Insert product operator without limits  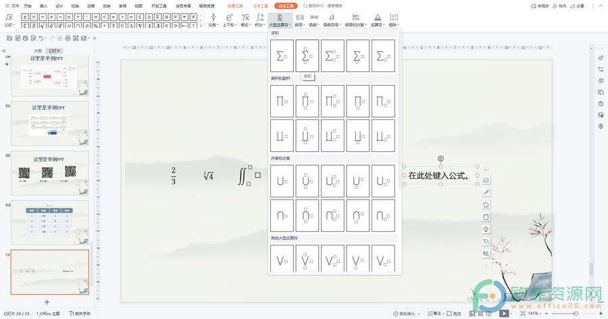[282, 101]
